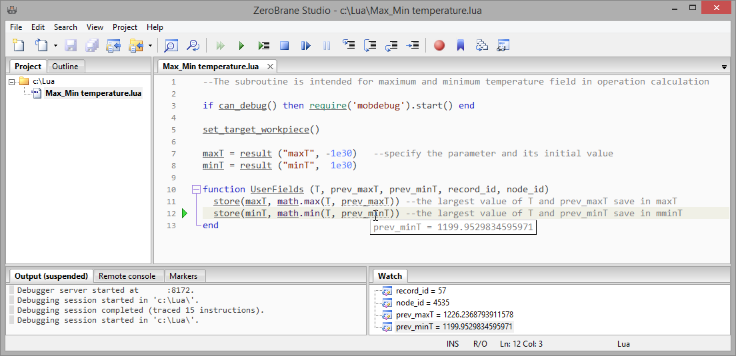This screenshot has width=736, height=356.
Task: Open the dropdown arrow beside Open file icon
Action: [55, 46]
